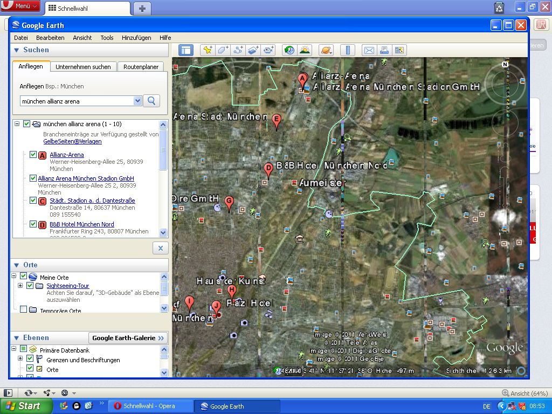Collapse the Ebenen panel
The width and height of the screenshot is (552, 414).
[16, 338]
